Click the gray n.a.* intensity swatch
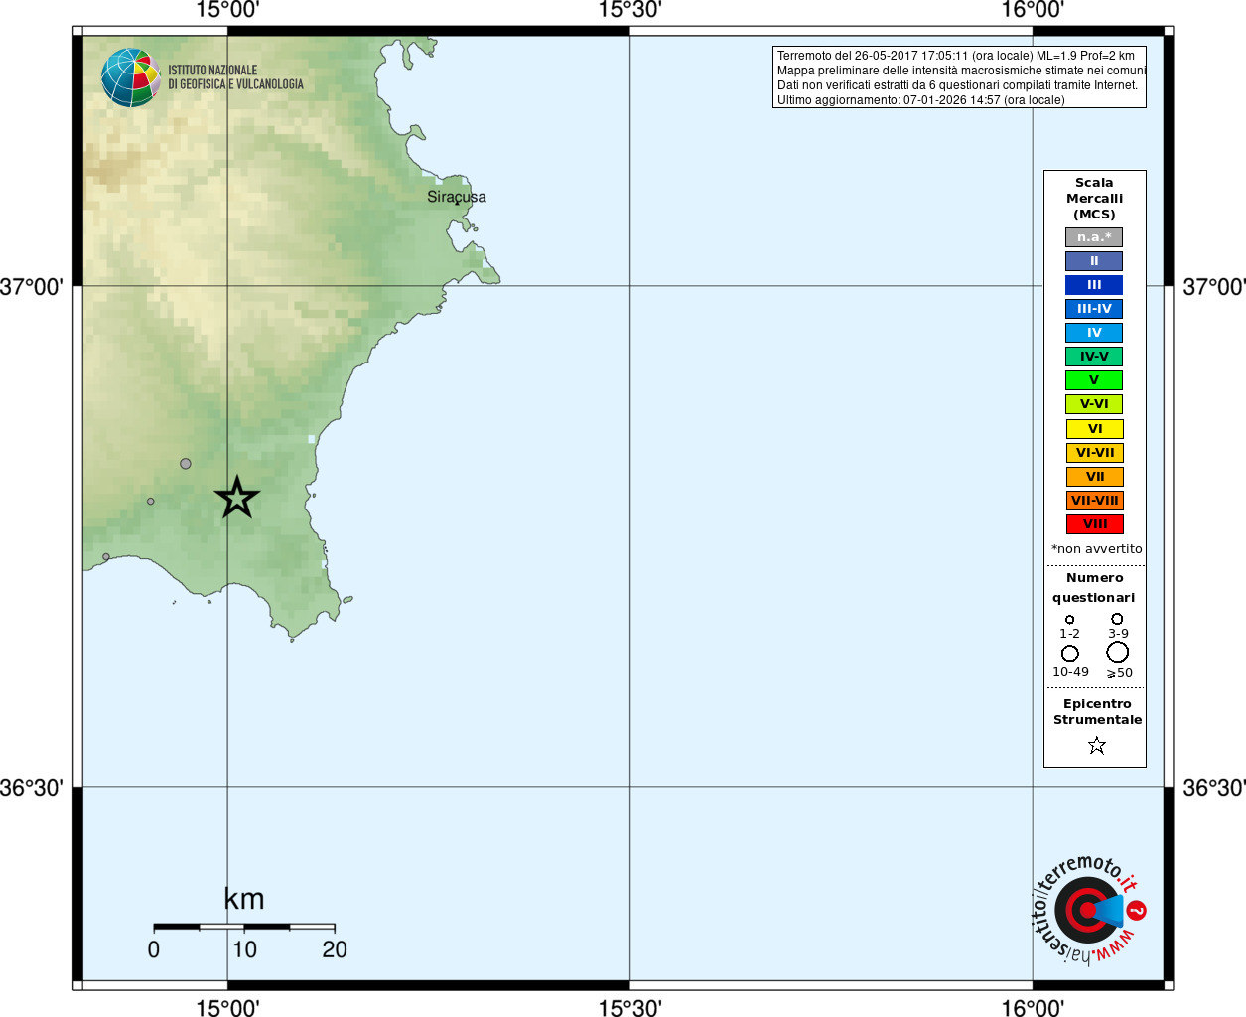This screenshot has height=1017, width=1246. pos(1094,237)
